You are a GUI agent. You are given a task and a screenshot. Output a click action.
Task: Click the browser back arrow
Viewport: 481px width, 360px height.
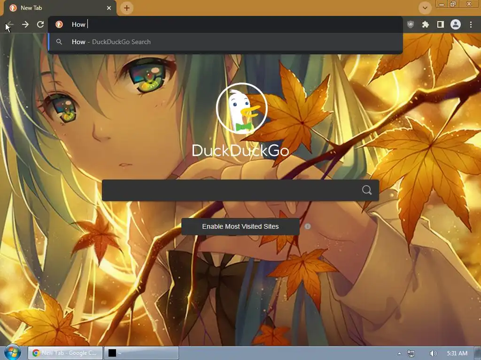click(x=10, y=24)
